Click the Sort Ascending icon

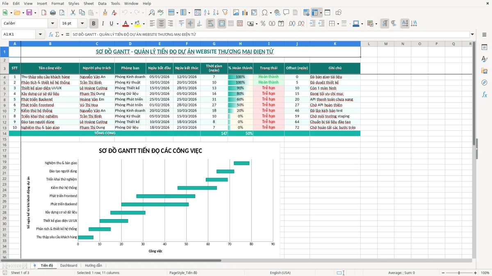(x=207, y=13)
